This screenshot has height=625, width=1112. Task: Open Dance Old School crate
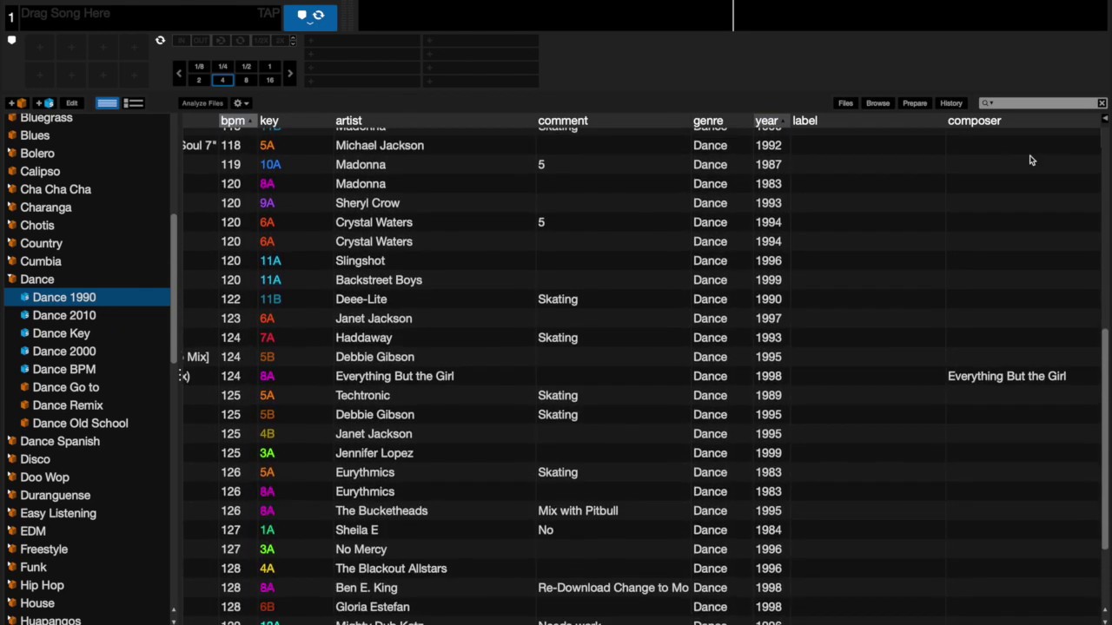tap(80, 423)
